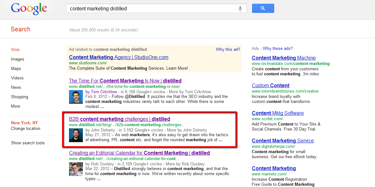
Task: Show search tools in sidebar
Action: click(x=28, y=143)
